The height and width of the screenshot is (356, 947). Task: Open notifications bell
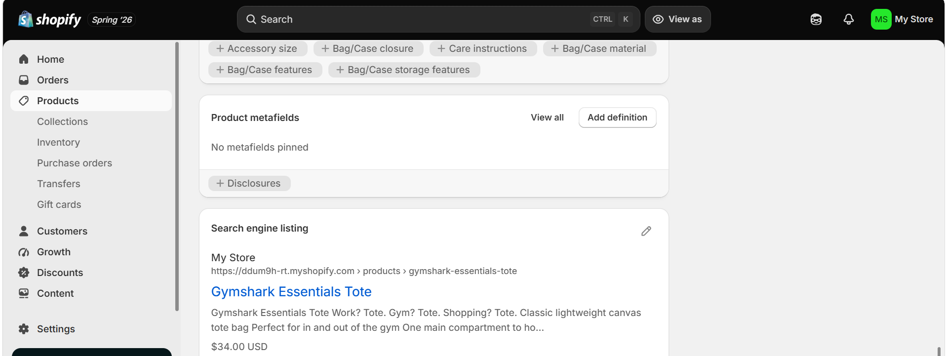(849, 19)
